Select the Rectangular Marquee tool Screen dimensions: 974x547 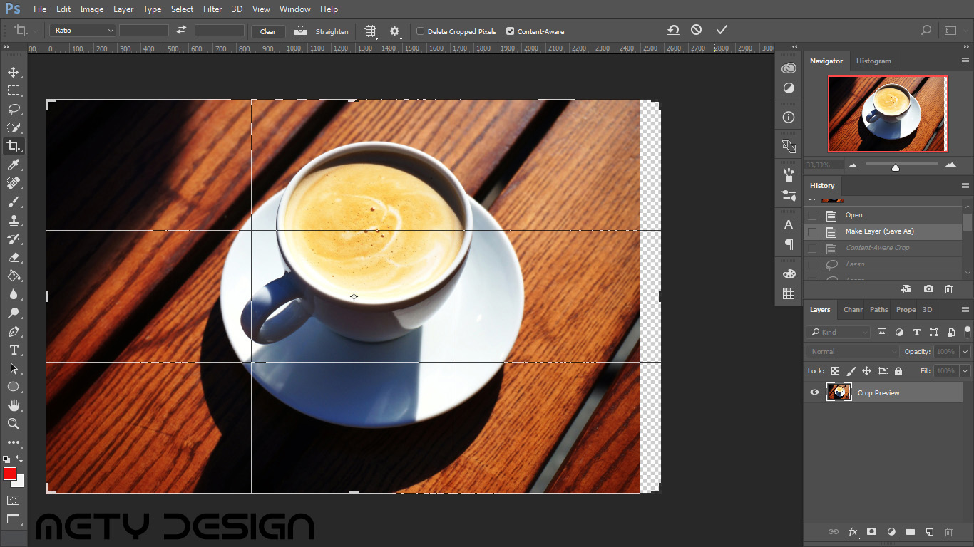click(x=14, y=90)
